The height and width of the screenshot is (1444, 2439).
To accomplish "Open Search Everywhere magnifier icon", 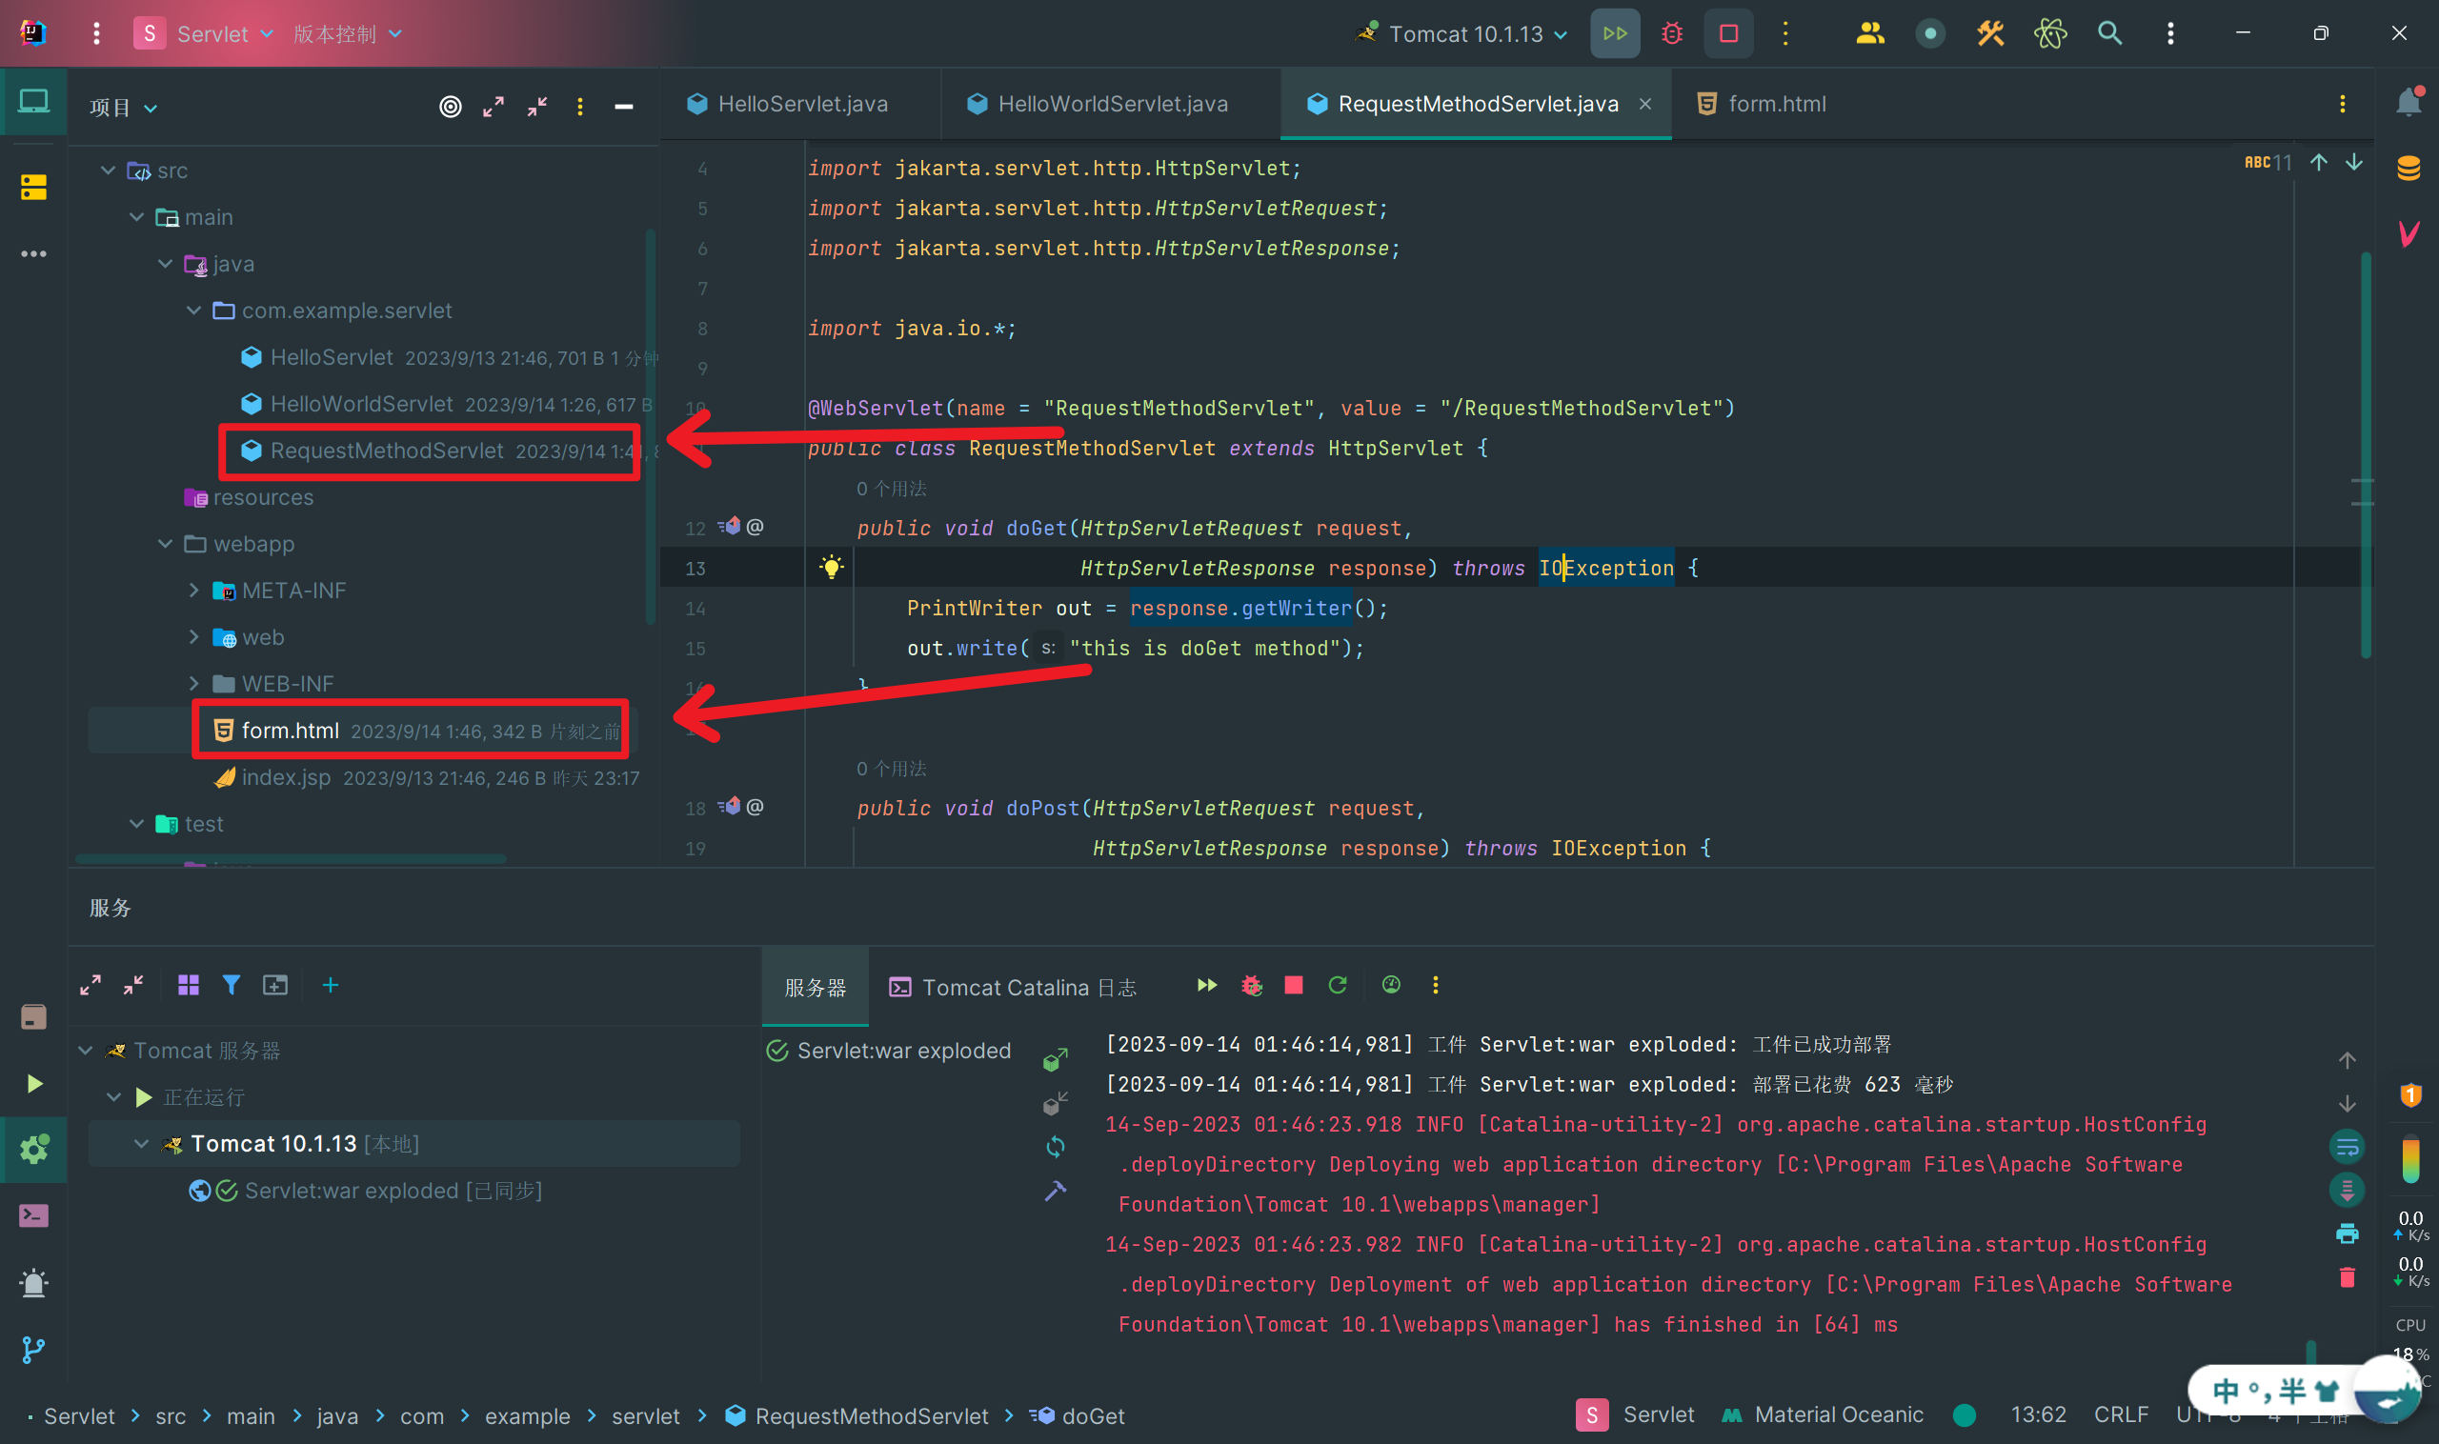I will (x=2109, y=34).
